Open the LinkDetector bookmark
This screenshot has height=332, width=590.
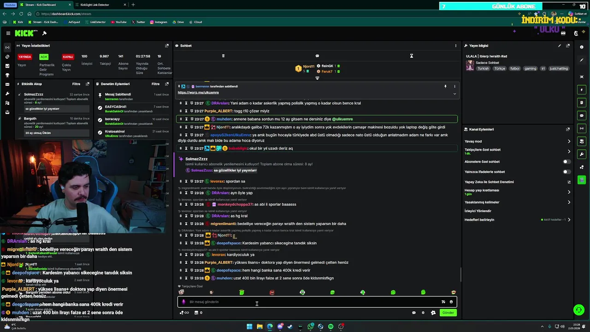coord(95,22)
